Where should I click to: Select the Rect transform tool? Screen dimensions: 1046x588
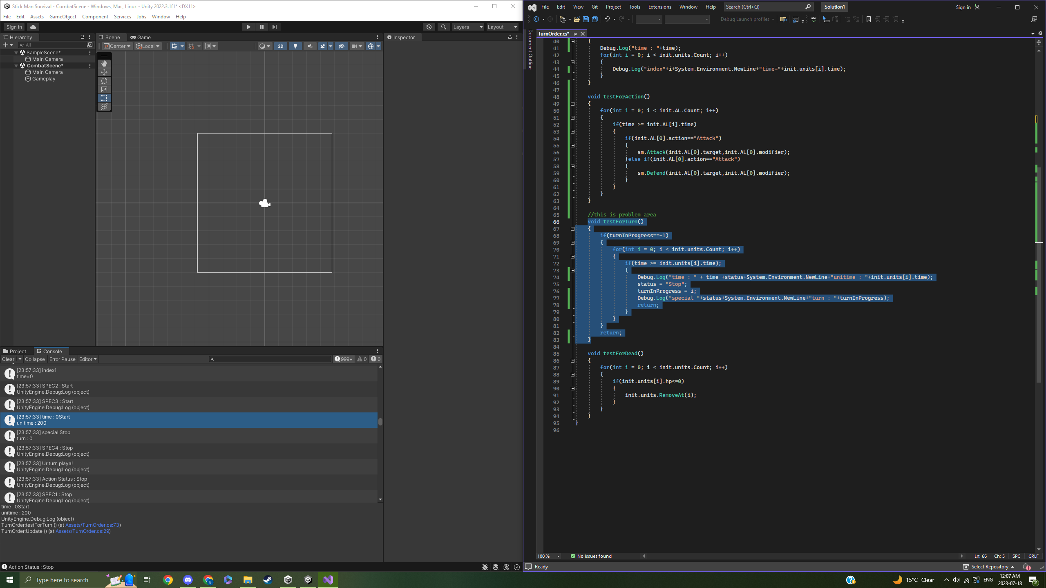[104, 98]
